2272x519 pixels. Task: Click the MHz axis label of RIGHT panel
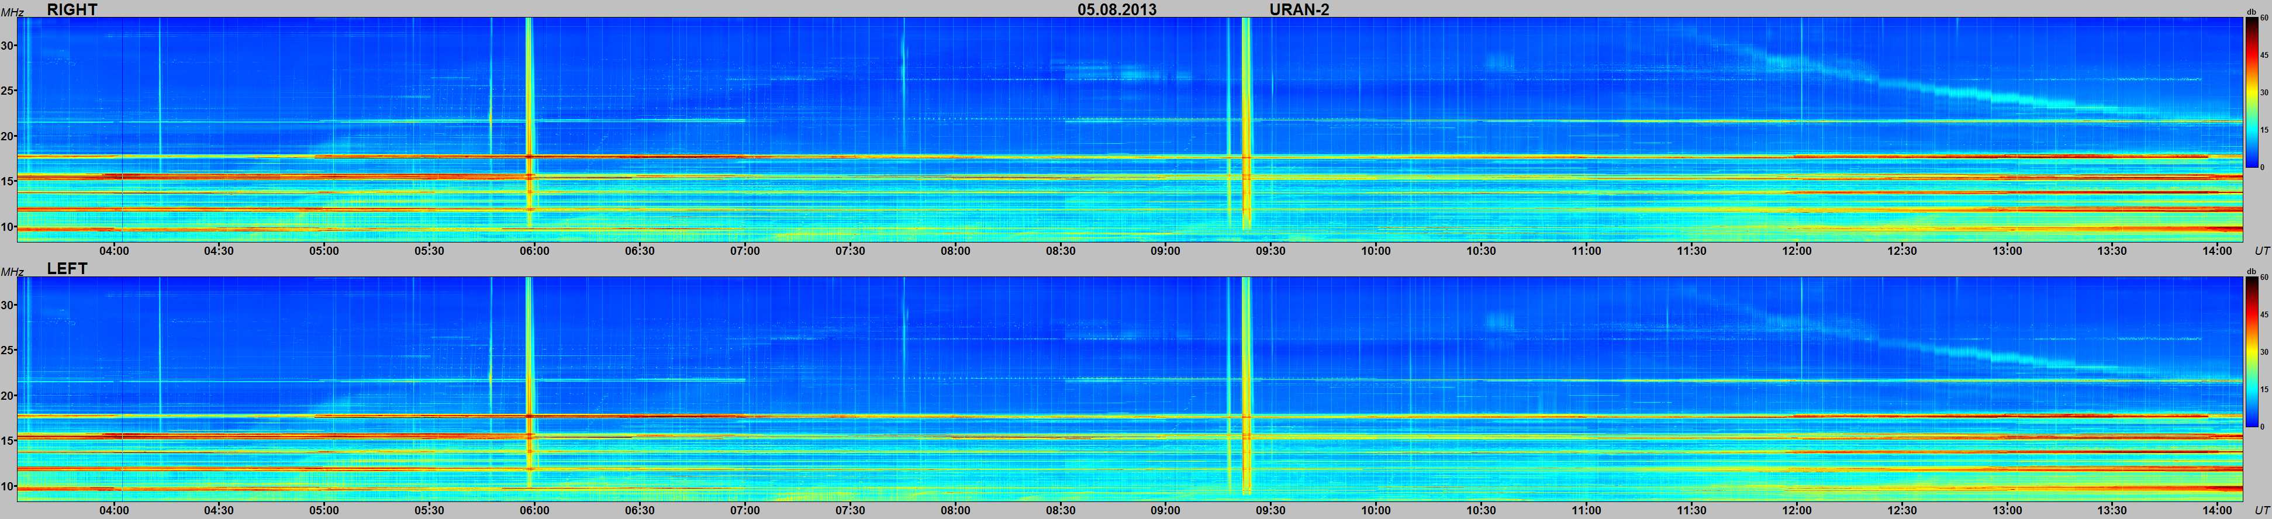(x=12, y=12)
